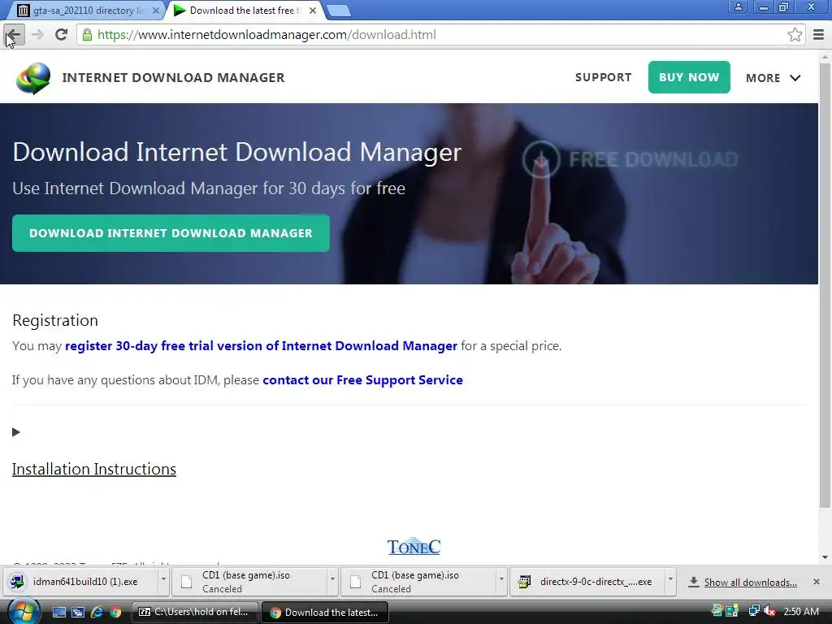Launch Chrome from quick launch icon

(x=115, y=612)
